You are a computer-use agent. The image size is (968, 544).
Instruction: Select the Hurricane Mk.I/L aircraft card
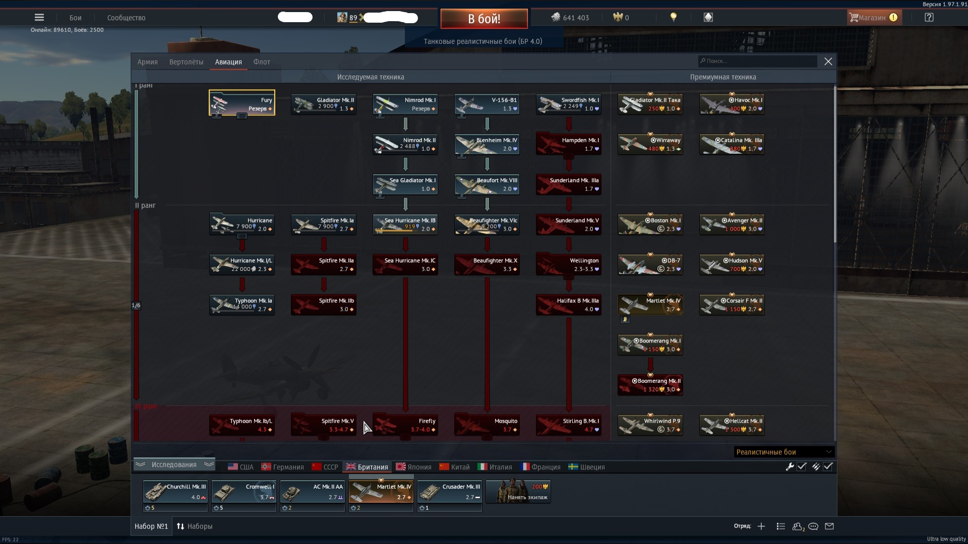click(242, 264)
